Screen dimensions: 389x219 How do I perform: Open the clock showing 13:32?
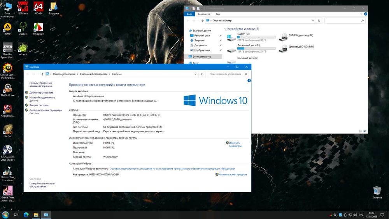[371, 215]
